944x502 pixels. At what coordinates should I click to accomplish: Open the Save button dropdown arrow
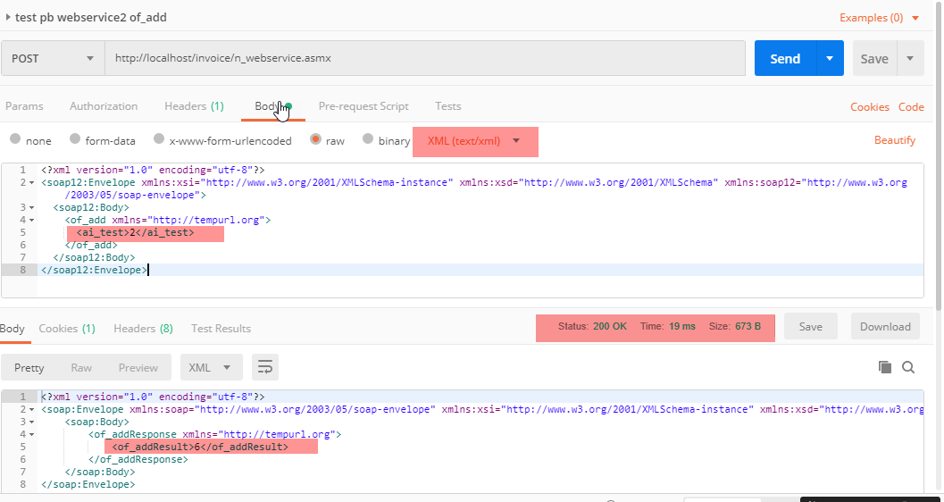coord(909,59)
